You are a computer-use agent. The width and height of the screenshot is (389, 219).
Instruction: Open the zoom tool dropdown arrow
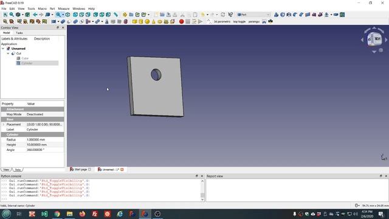63,15
